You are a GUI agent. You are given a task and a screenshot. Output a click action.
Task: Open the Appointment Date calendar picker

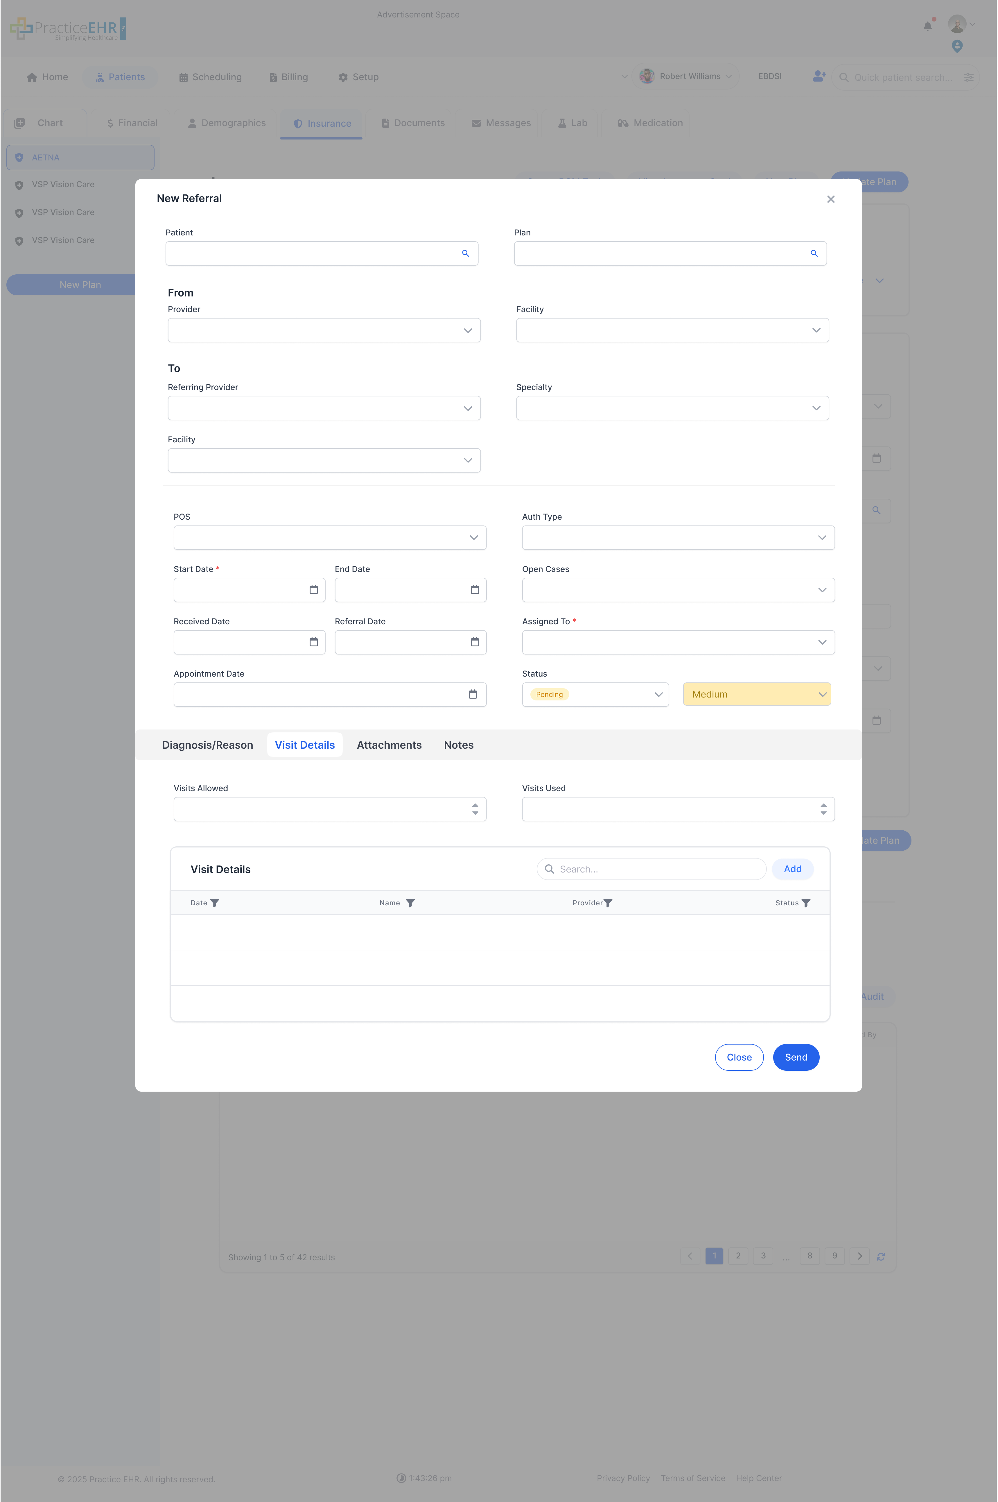472,694
